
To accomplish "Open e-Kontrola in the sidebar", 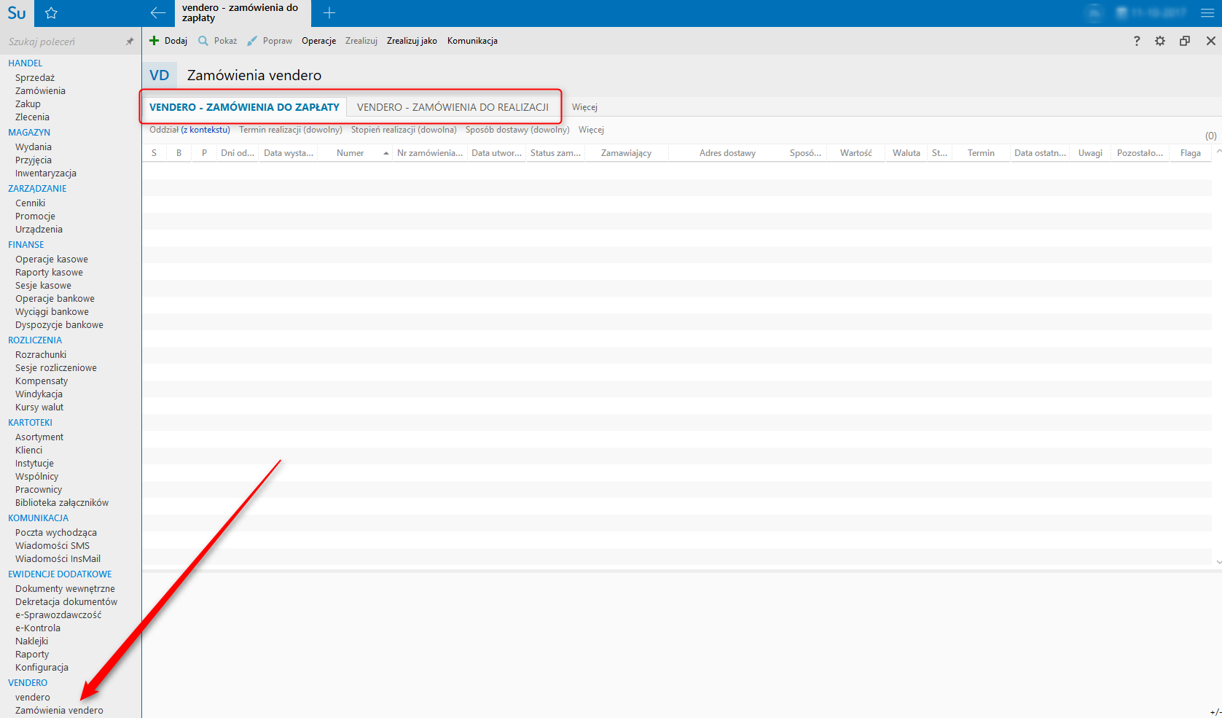I will coord(38,628).
